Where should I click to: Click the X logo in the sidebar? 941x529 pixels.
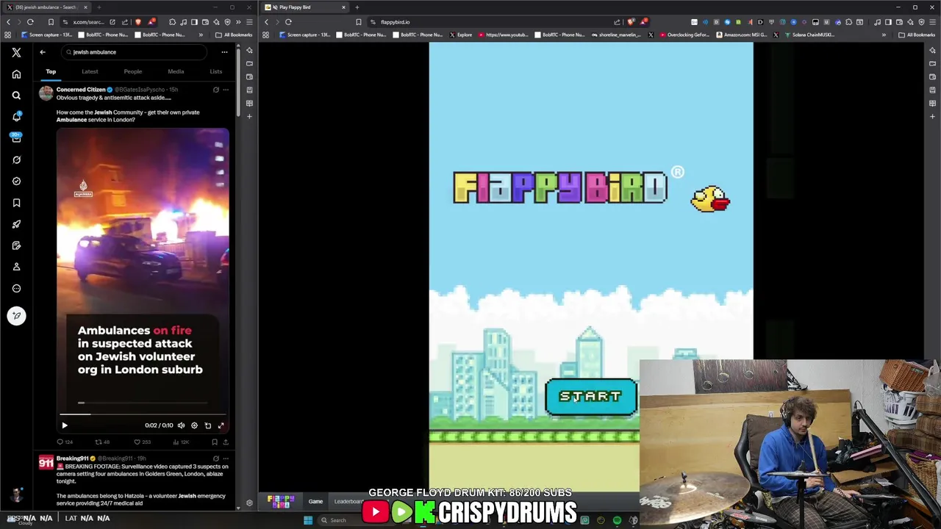(16, 52)
